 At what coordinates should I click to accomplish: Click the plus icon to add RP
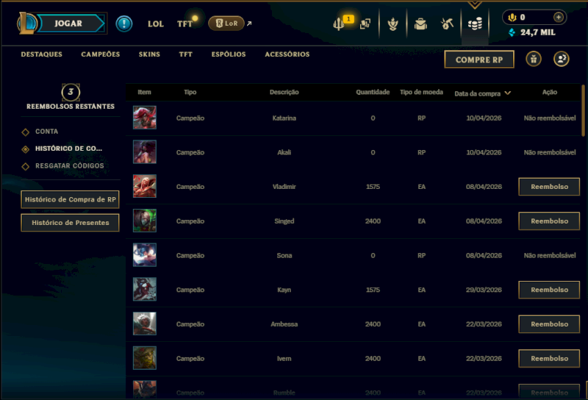(x=558, y=17)
